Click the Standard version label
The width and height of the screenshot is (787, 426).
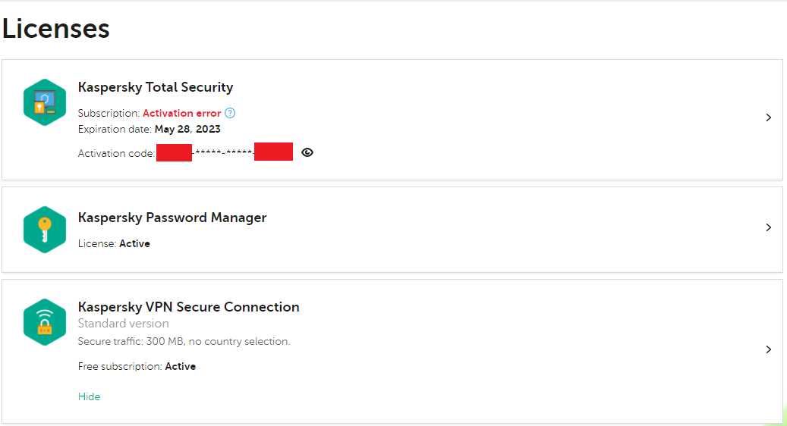click(x=124, y=324)
